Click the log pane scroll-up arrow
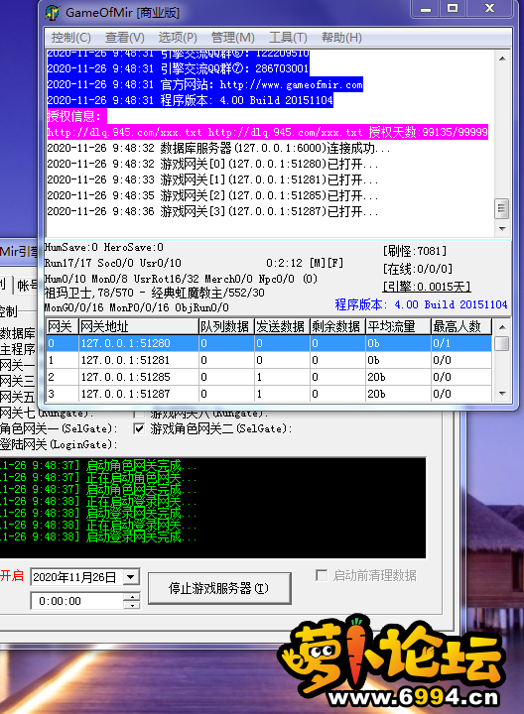Viewport: 524px width, 714px height. [x=502, y=59]
